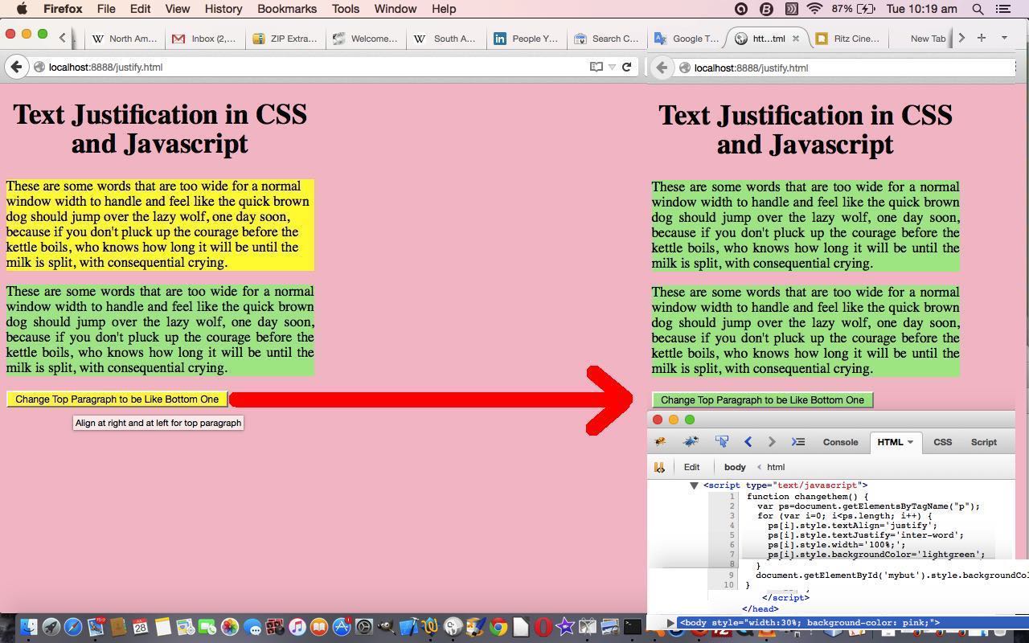Open Terminal from the Dock

pos(633,627)
